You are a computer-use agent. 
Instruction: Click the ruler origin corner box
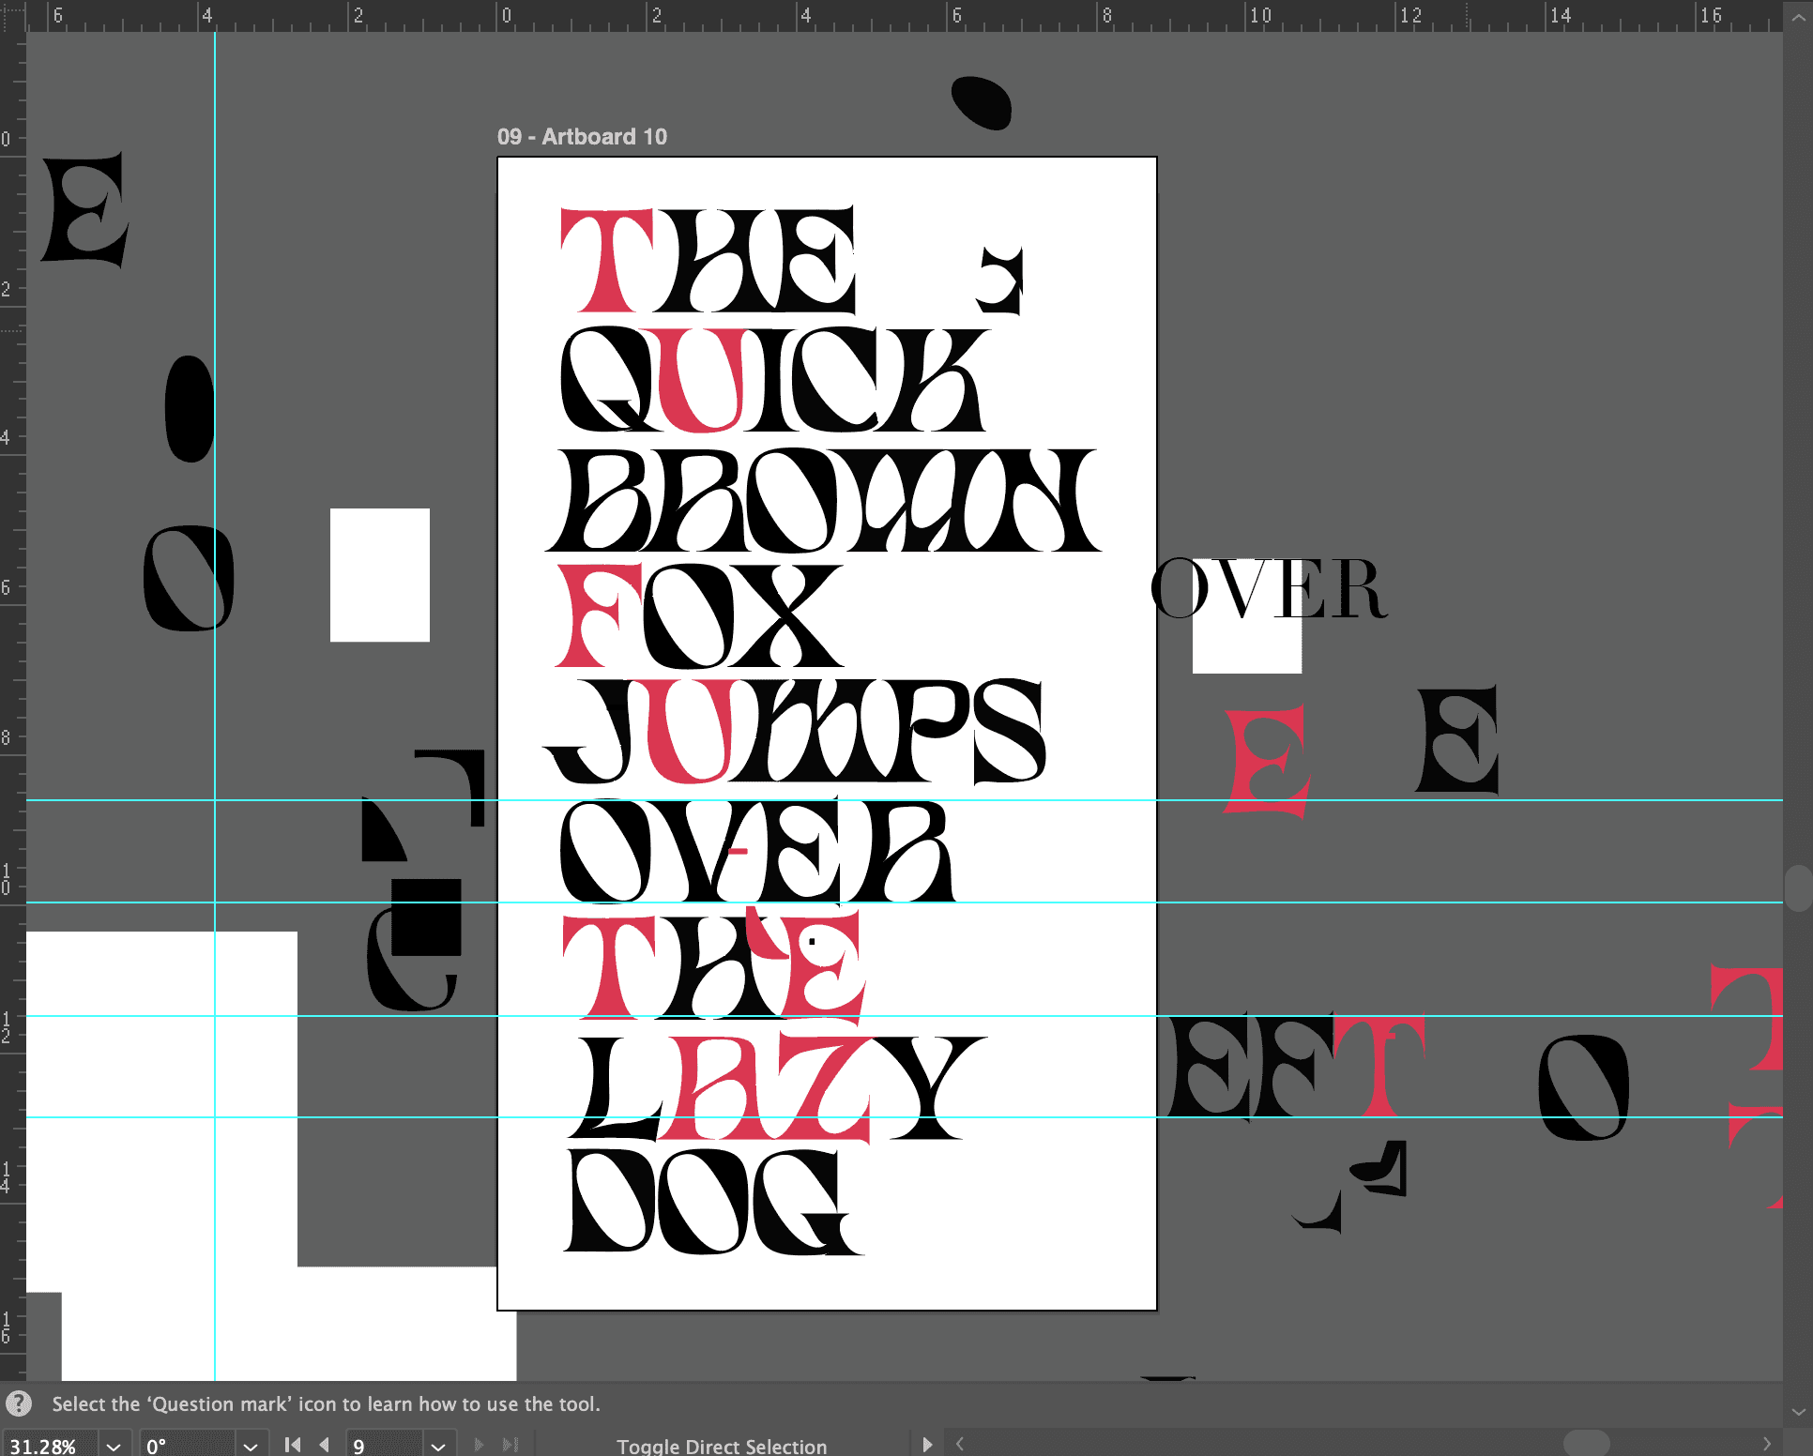pos(12,16)
